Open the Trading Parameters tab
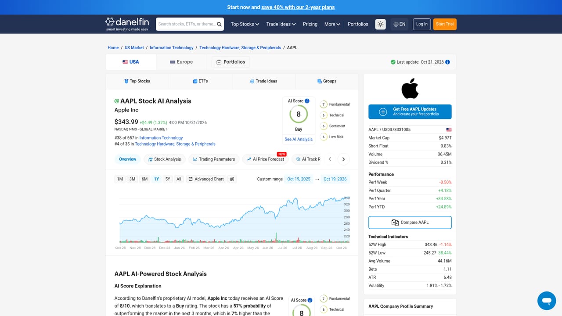This screenshot has width=562, height=316. pos(214,159)
